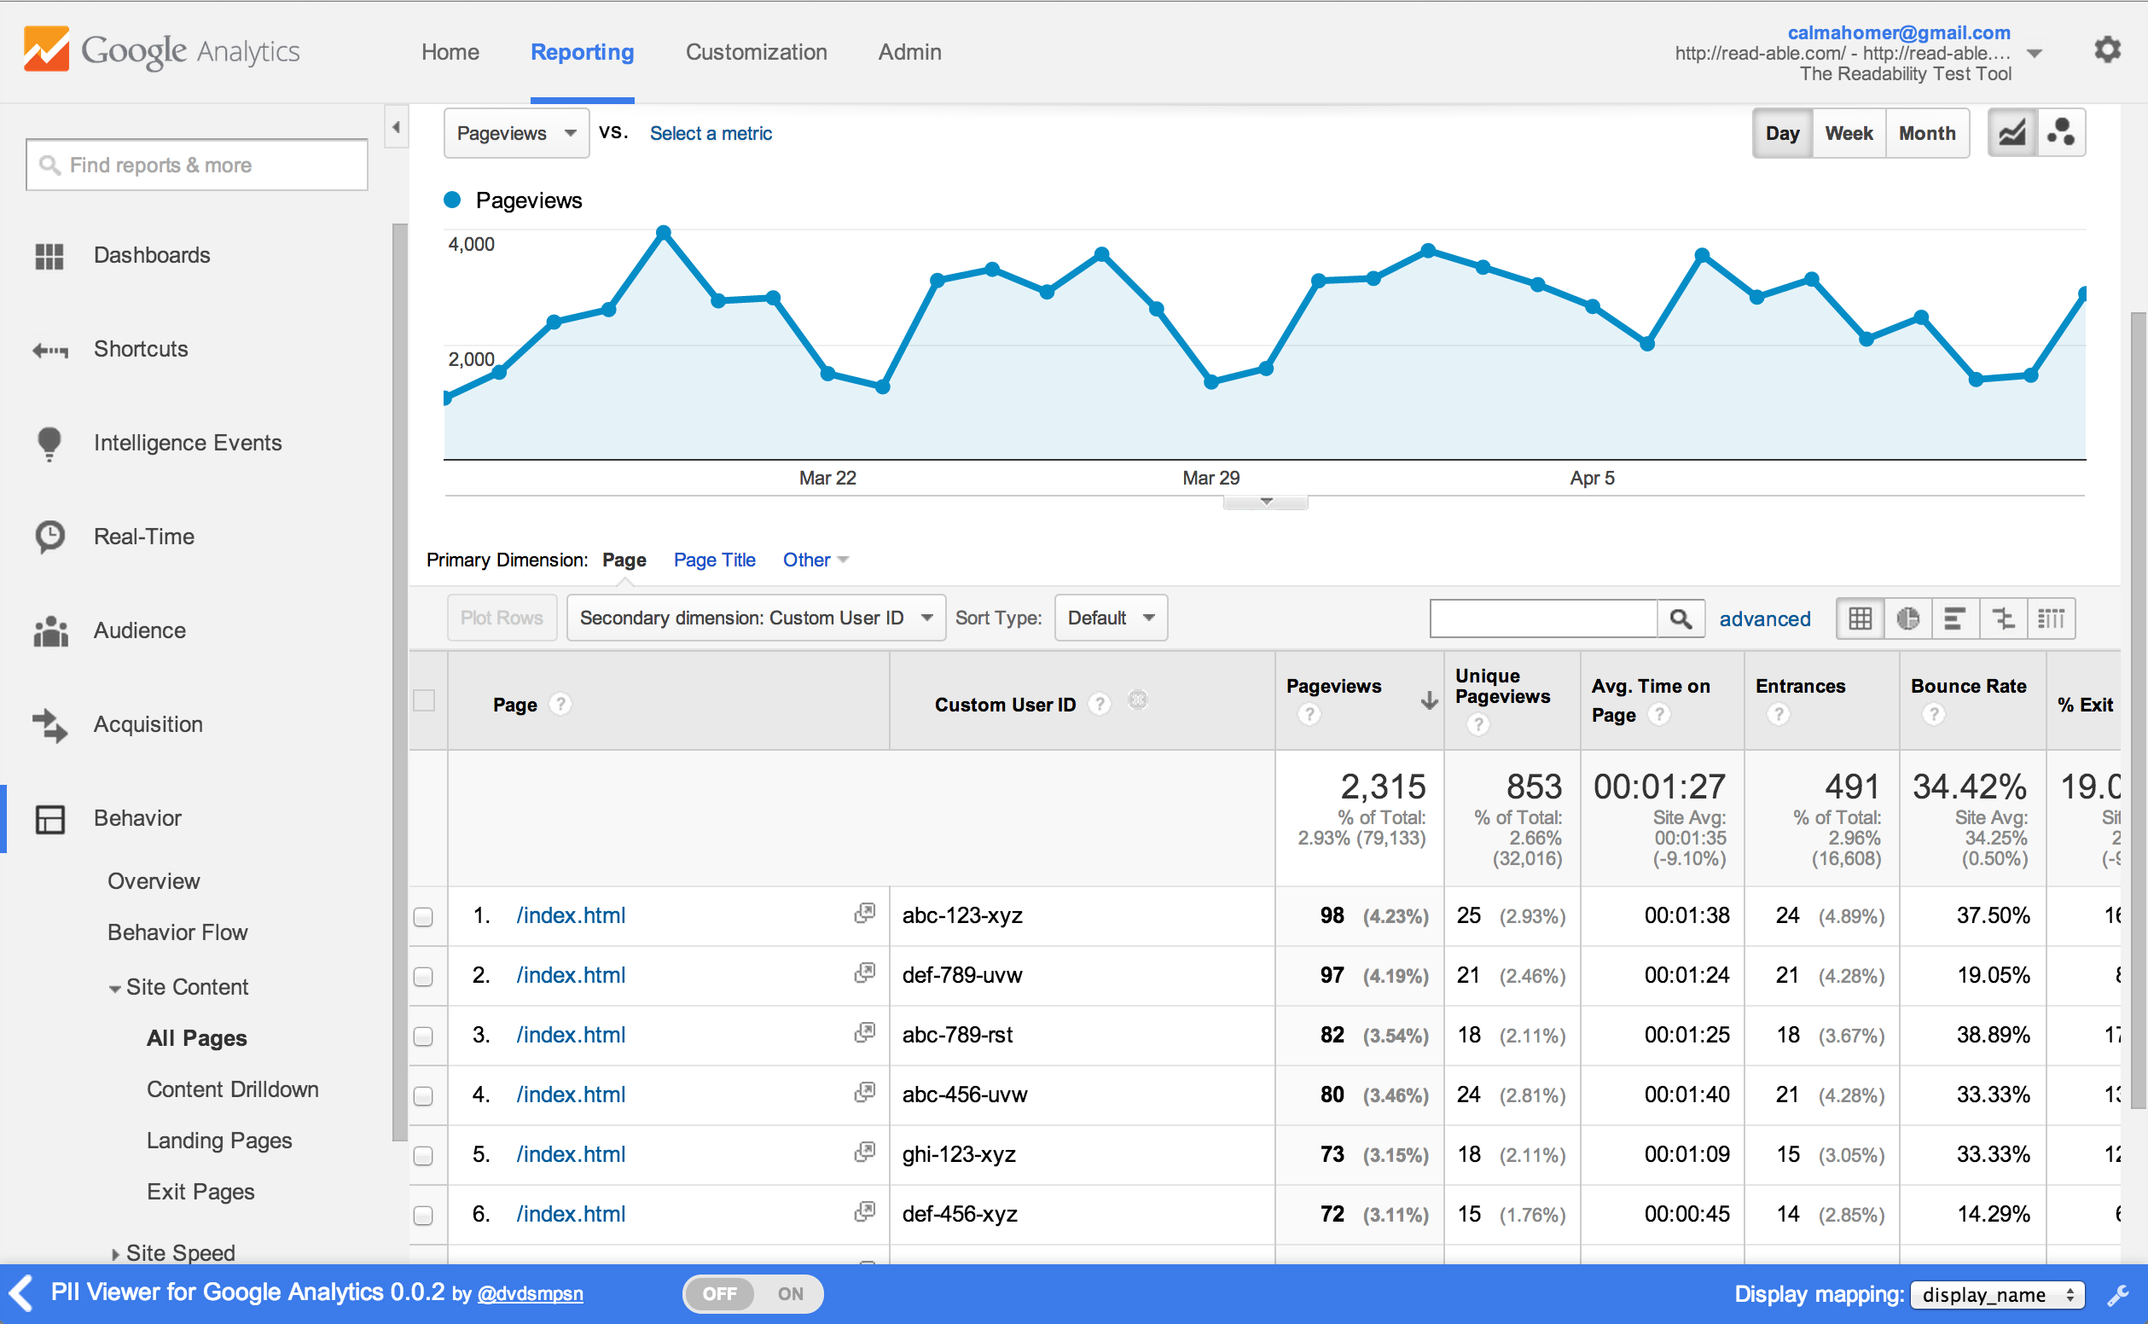Click the scatter plot view icon

point(2060,135)
